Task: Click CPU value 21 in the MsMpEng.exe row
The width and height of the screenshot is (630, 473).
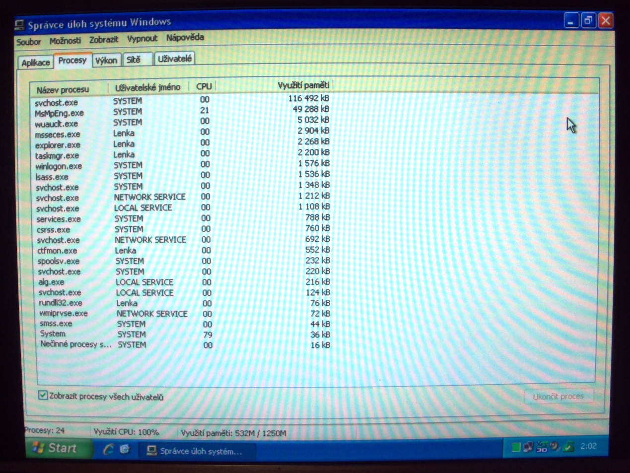Action: point(205,110)
